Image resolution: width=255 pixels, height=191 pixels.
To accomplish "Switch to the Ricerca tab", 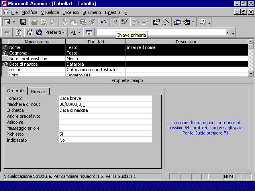I will click(x=38, y=92).
